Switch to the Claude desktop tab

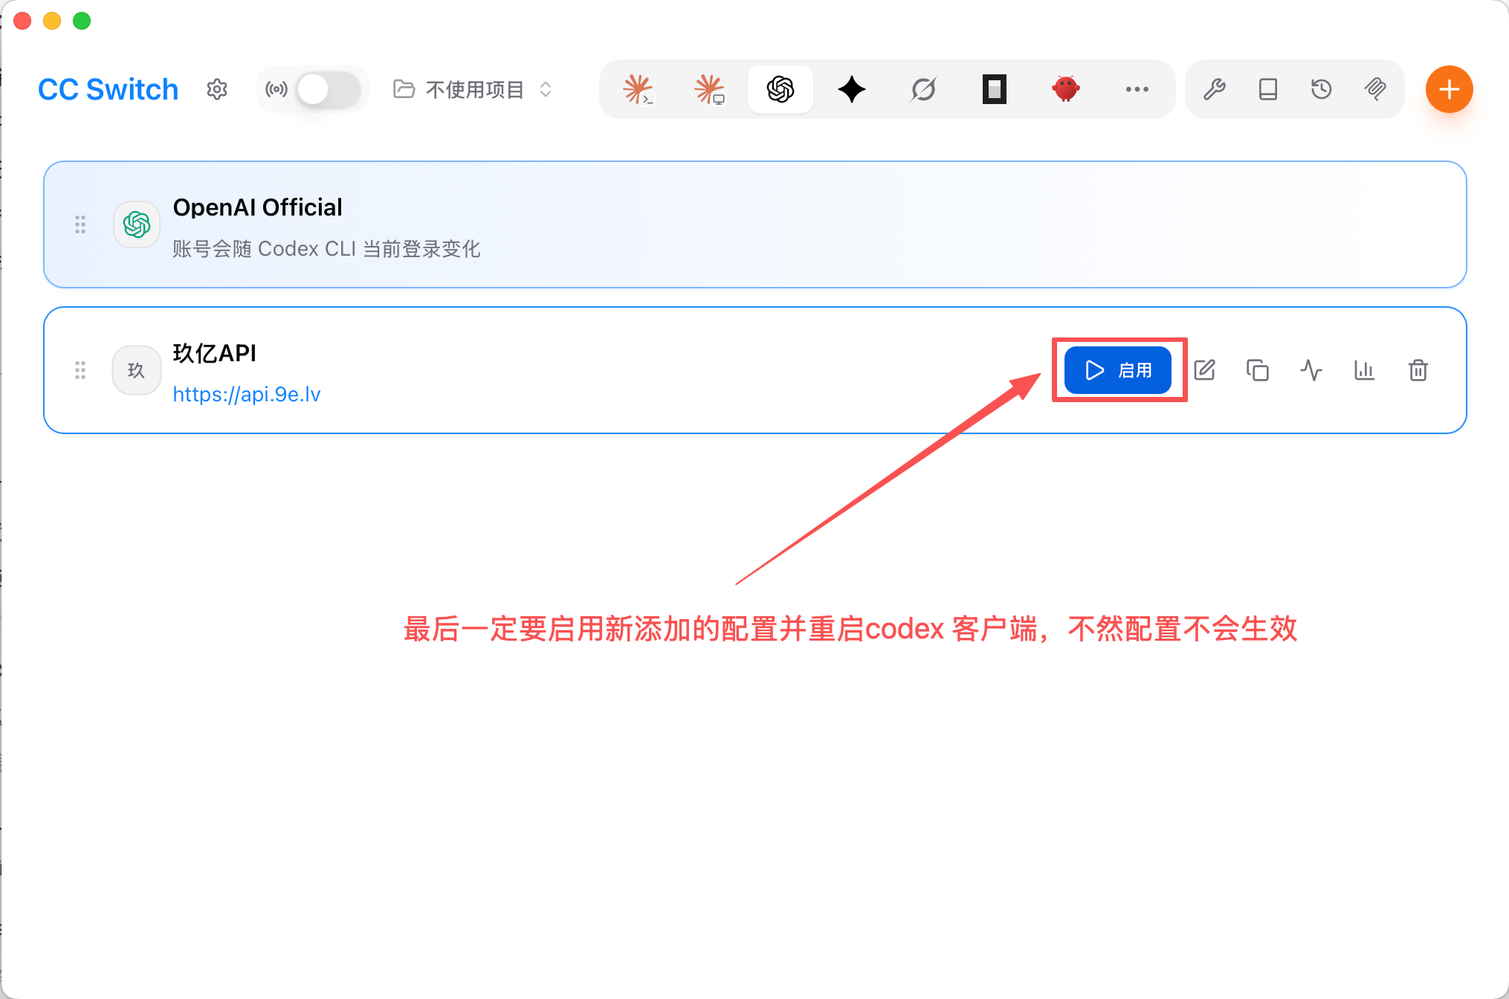click(709, 89)
